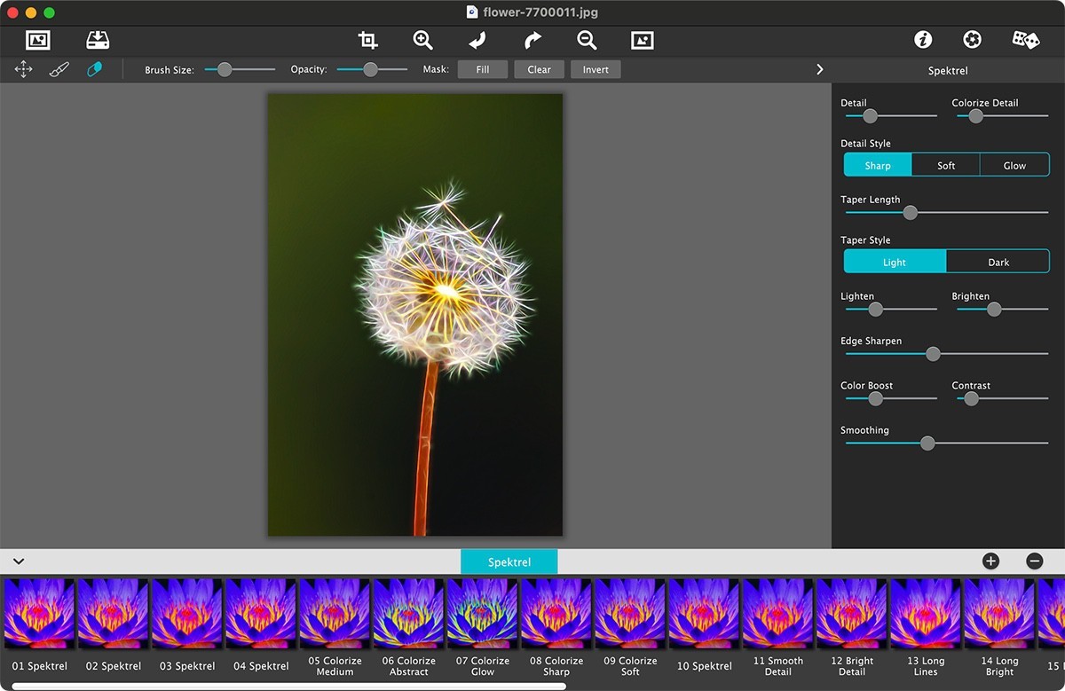Redo the last edit
This screenshot has height=691, width=1065.
click(x=532, y=39)
